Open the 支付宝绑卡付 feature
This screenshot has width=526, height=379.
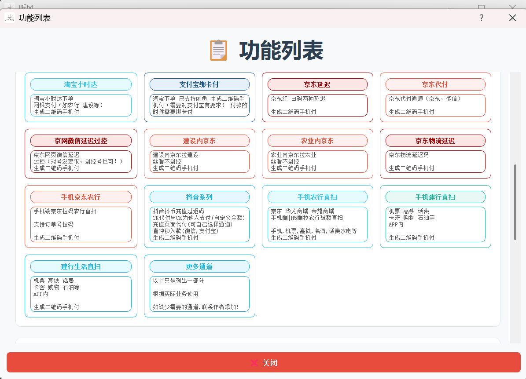point(199,84)
